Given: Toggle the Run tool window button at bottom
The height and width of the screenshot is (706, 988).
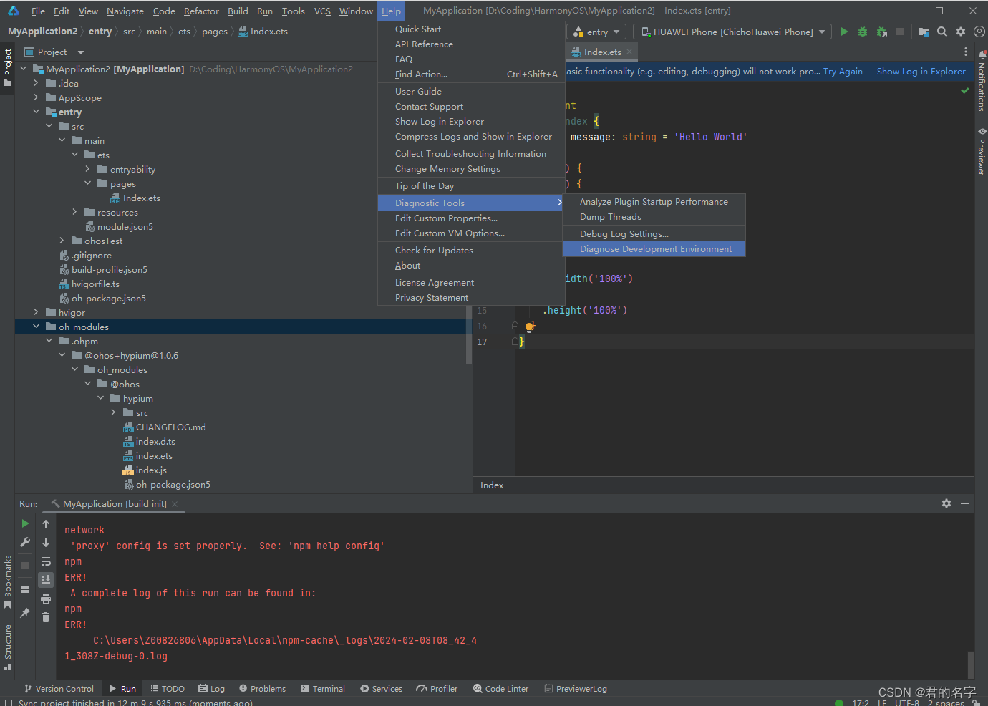Looking at the screenshot, I should click(122, 689).
